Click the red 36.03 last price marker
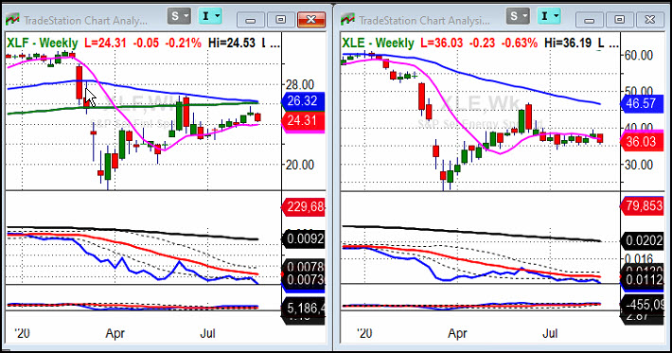Screen dimensions: 672x353 641,142
